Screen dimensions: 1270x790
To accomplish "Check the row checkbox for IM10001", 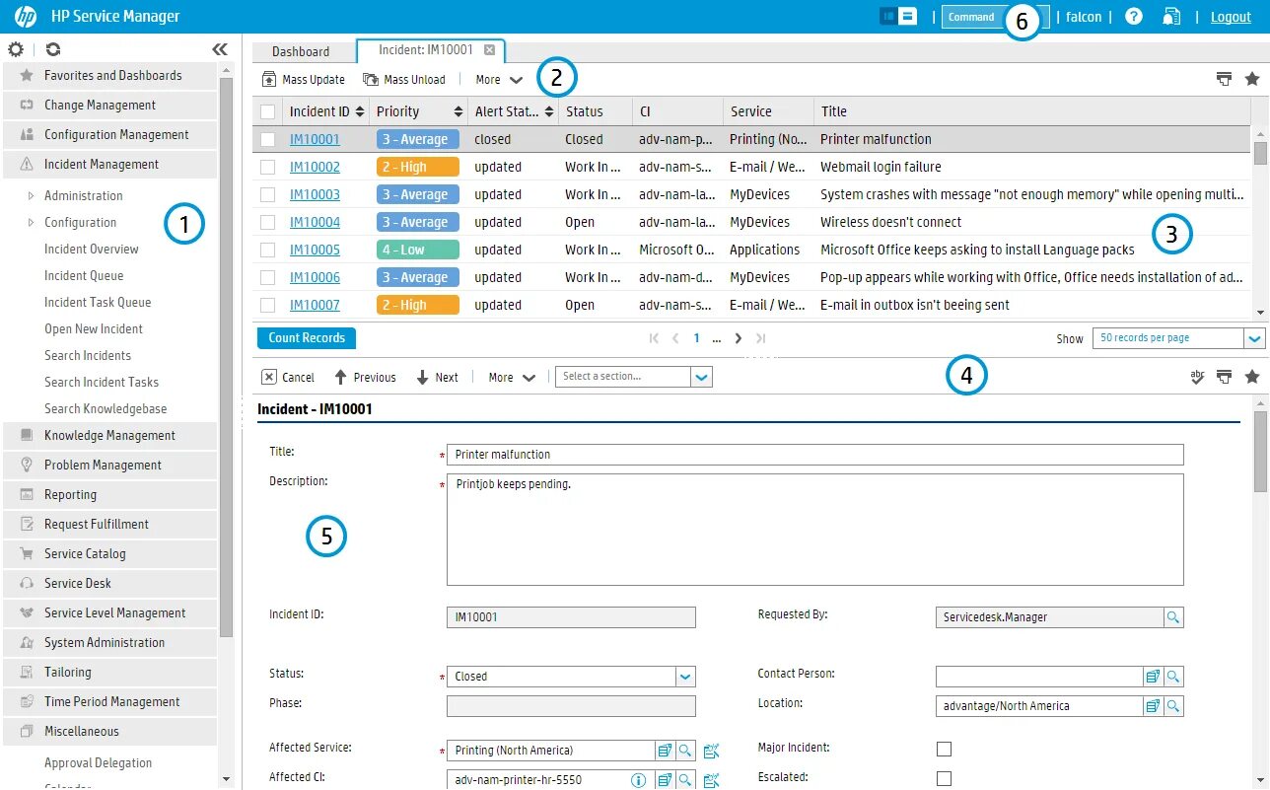I will click(268, 140).
